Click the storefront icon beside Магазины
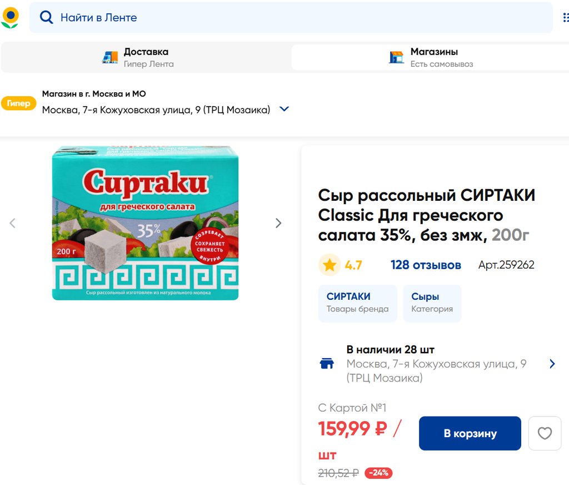Screen dimensions: 569x485 tap(396, 57)
